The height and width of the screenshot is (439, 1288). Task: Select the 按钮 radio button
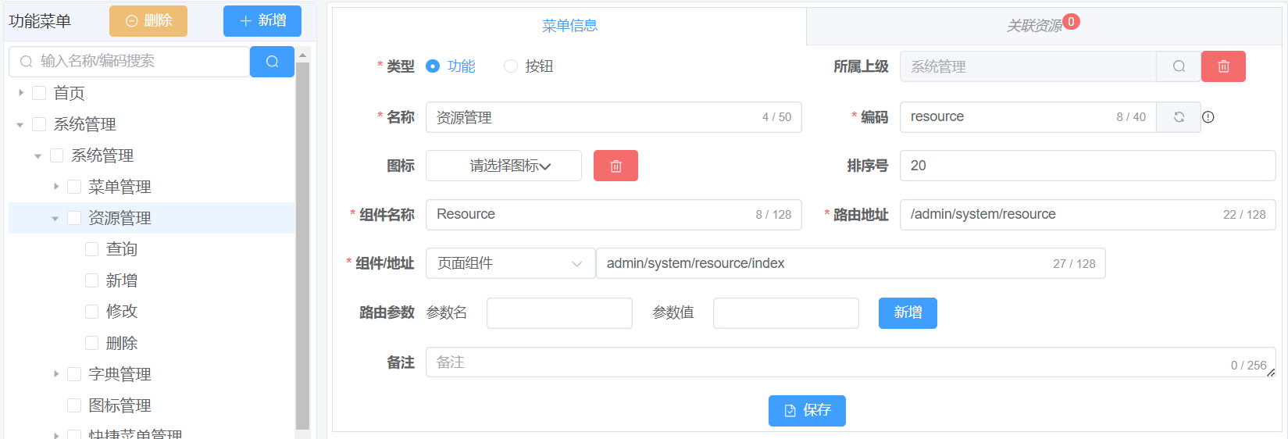pos(511,66)
